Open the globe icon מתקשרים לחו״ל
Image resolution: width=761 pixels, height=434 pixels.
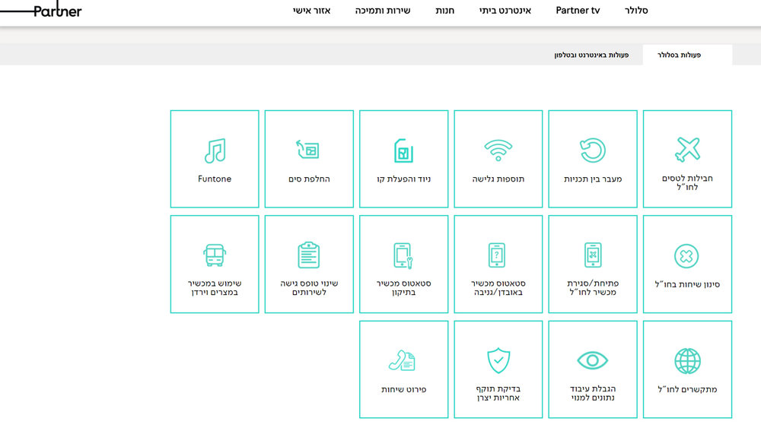pos(687,361)
